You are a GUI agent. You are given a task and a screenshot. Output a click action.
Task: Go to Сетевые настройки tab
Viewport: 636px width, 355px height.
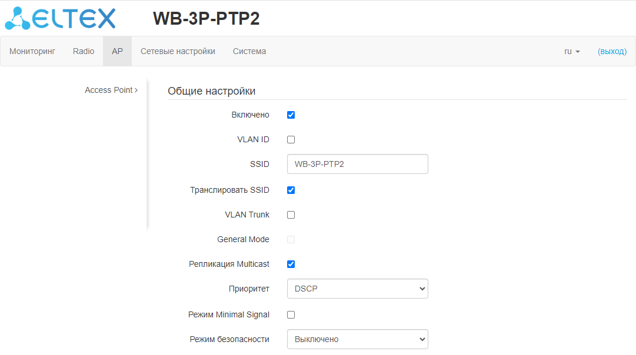(178, 52)
